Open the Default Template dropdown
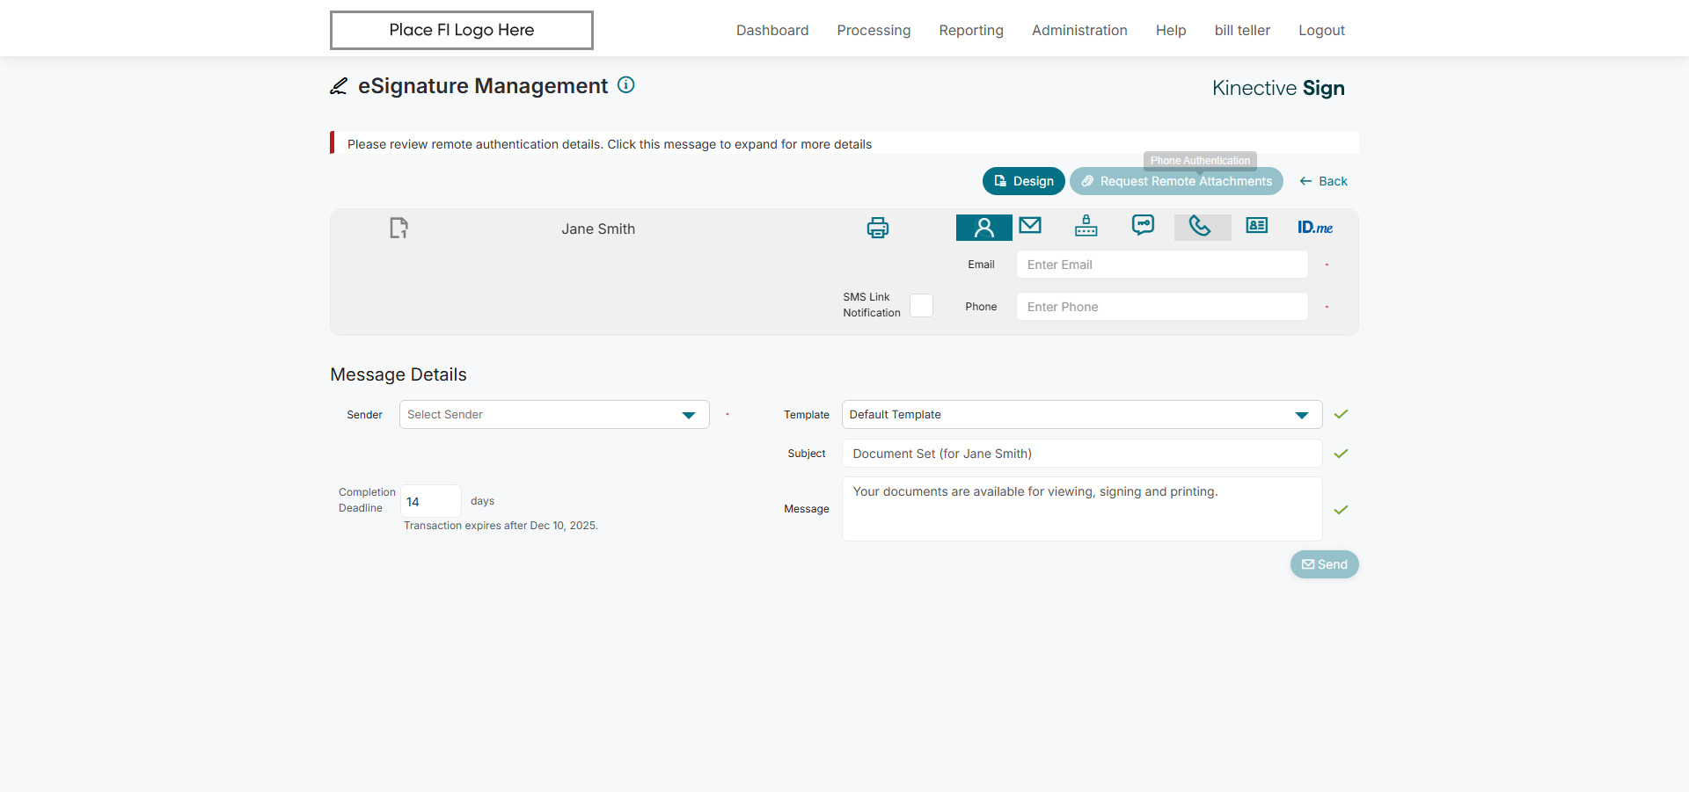Image resolution: width=1689 pixels, height=792 pixels. pyautogui.click(x=1082, y=415)
